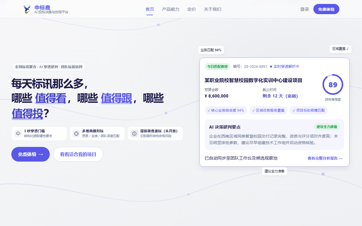The width and height of the screenshot is (362, 226).
Task: Click the 项目标的规模匹配 chip
Action: tap(309, 110)
